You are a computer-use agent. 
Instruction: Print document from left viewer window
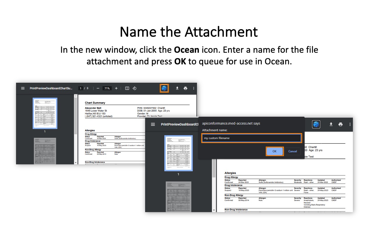[185, 88]
